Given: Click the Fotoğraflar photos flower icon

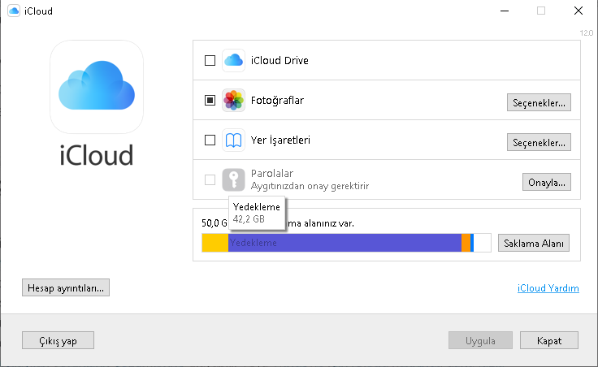Looking at the screenshot, I should tap(234, 101).
